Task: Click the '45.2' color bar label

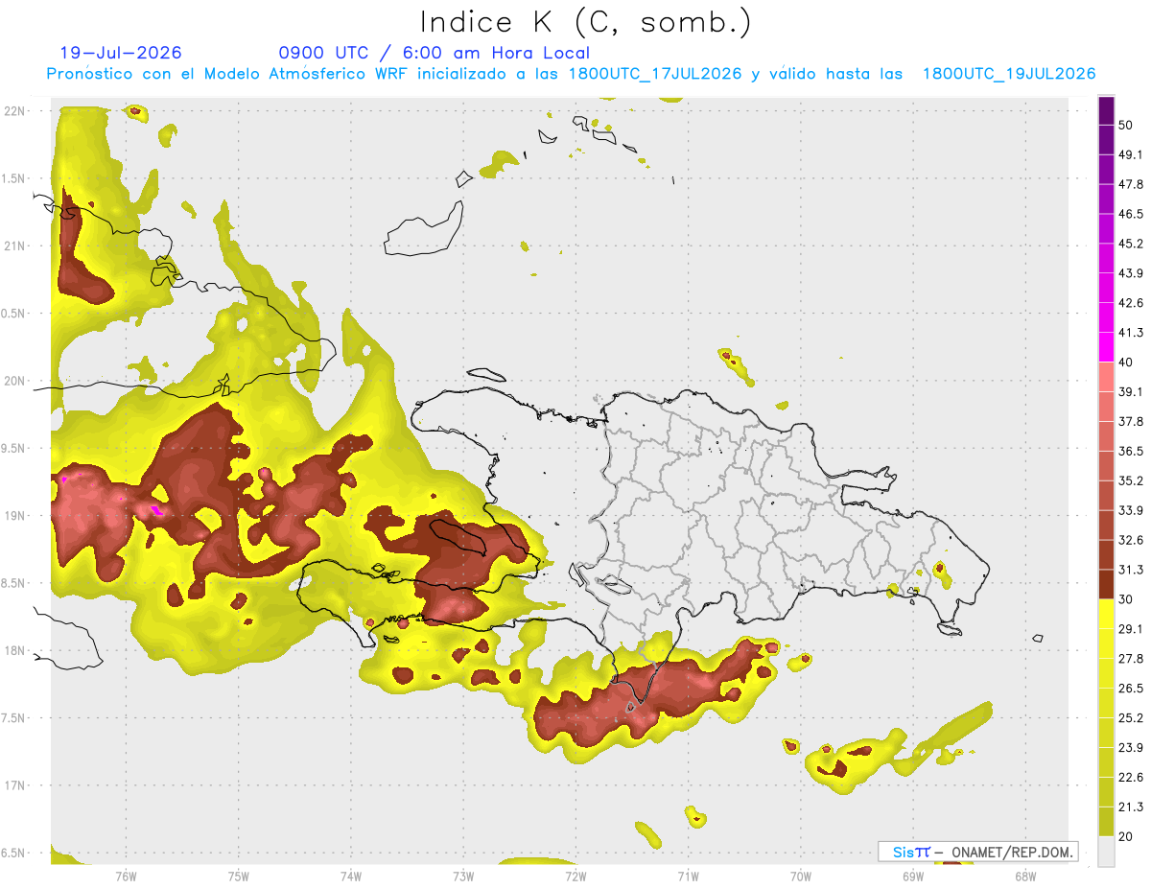Action: pos(1130,244)
